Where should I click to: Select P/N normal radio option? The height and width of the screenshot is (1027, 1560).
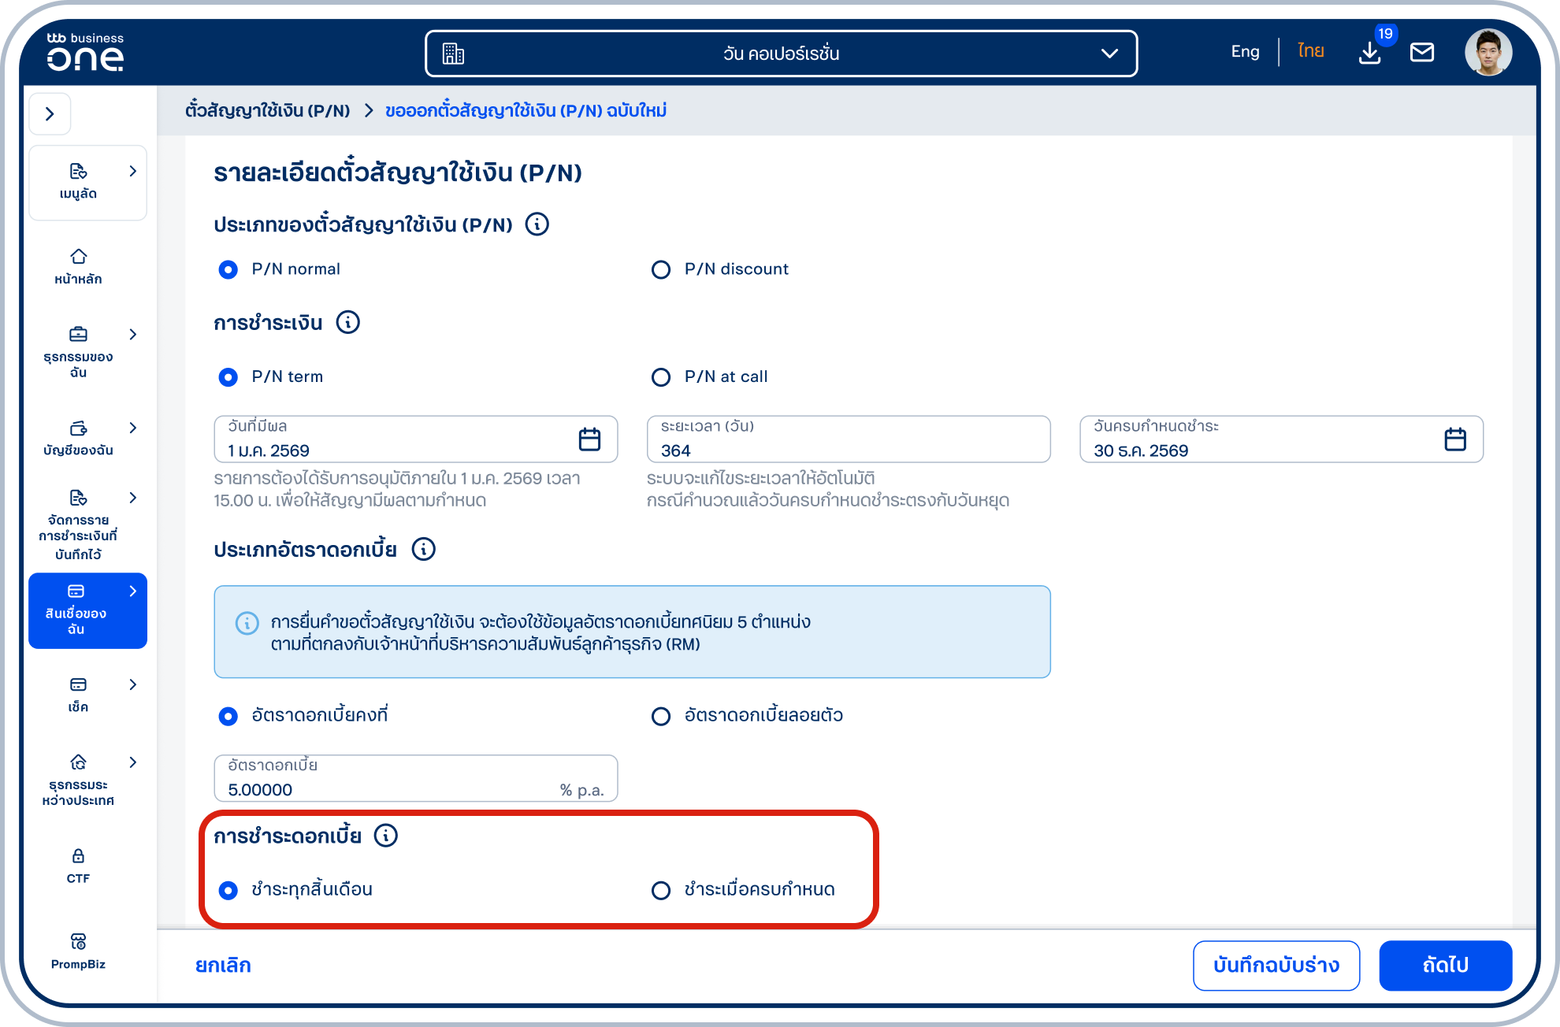click(x=228, y=269)
